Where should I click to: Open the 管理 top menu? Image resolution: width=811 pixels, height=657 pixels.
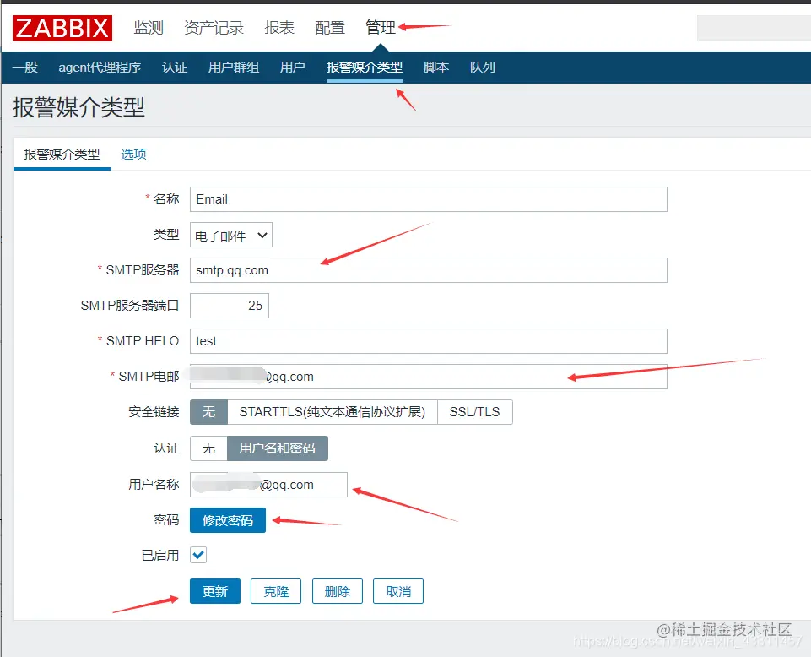[x=381, y=27]
